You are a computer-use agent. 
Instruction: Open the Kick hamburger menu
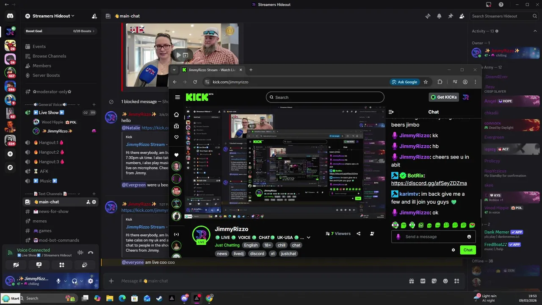point(177,97)
